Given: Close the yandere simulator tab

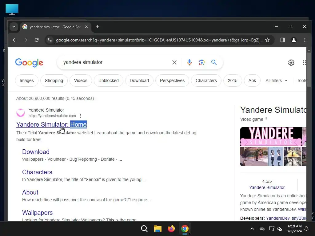Looking at the screenshot, I should 86,27.
